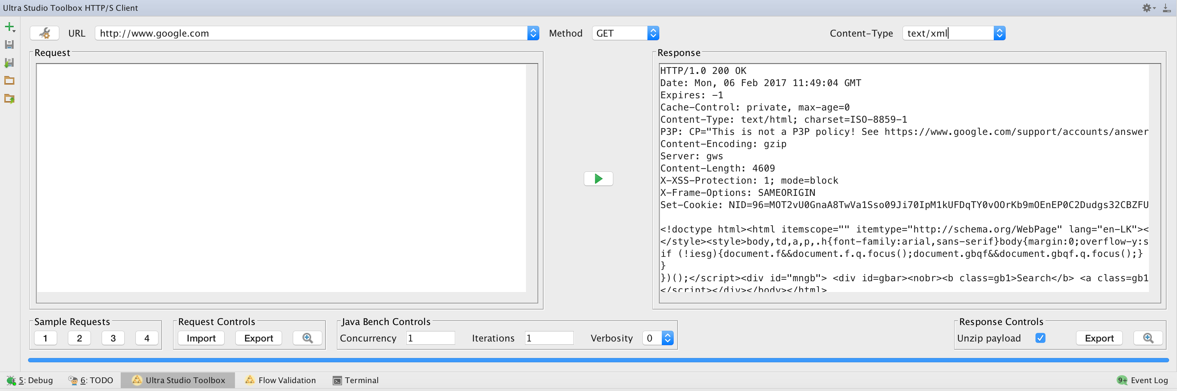Click the Ultra Studio Toolbox tab icon
Image resolution: width=1177 pixels, height=391 pixels.
(137, 380)
